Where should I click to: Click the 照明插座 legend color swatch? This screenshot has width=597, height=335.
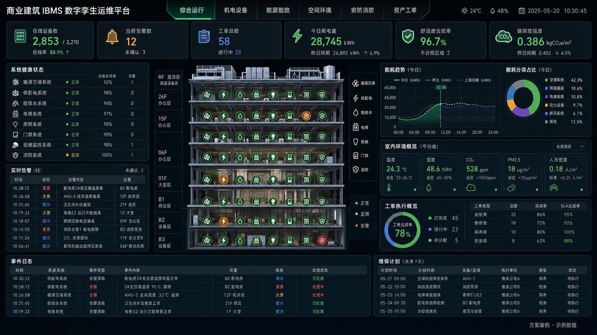click(x=547, y=88)
